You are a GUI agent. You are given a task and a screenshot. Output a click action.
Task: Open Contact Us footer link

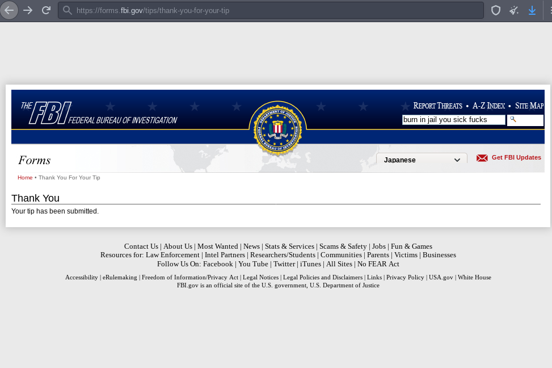[x=141, y=246]
